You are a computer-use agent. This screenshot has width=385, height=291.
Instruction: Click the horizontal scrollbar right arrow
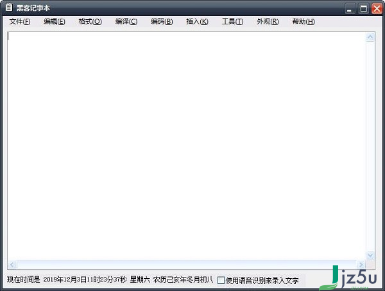pyautogui.click(x=361, y=265)
